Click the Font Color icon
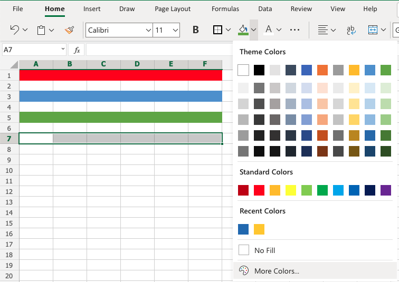 point(268,30)
